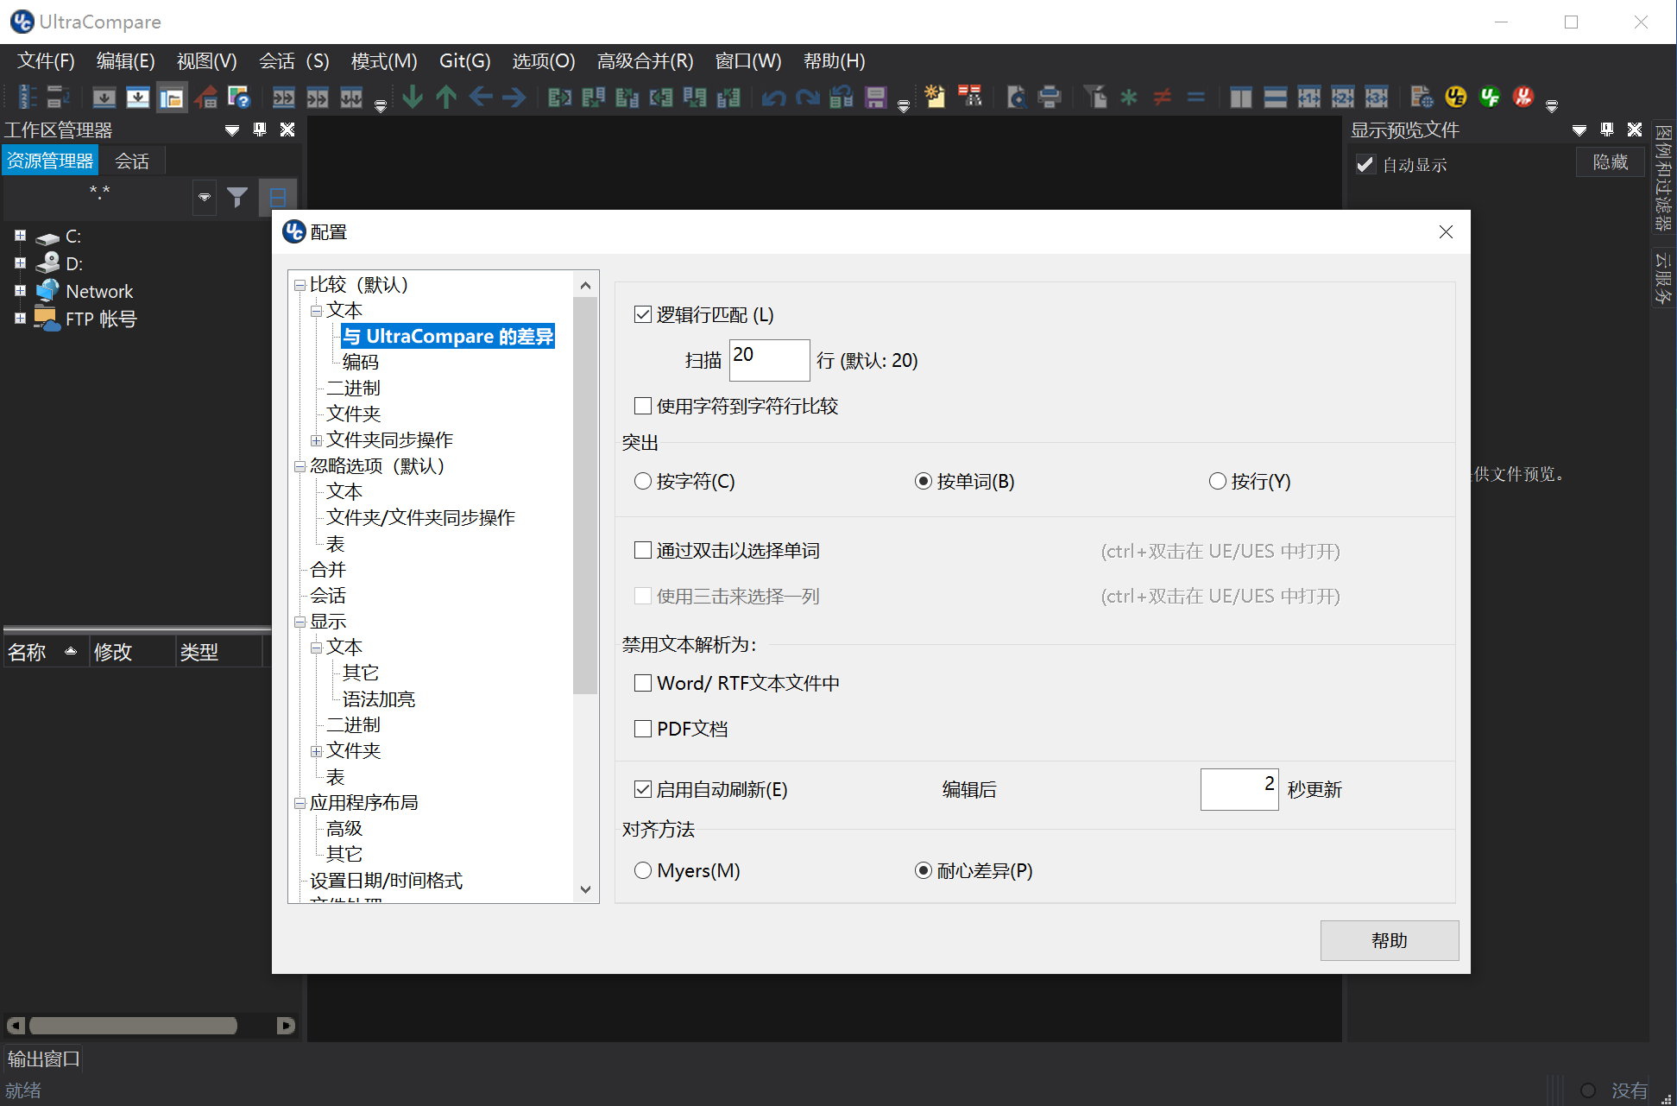
Task: Collapse the 忽略选项（默认）tree node
Action: (299, 466)
